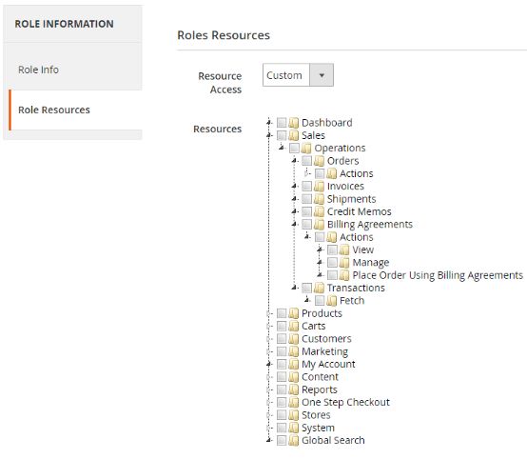
Task: Check the Sales resource checkbox
Action: (282, 135)
